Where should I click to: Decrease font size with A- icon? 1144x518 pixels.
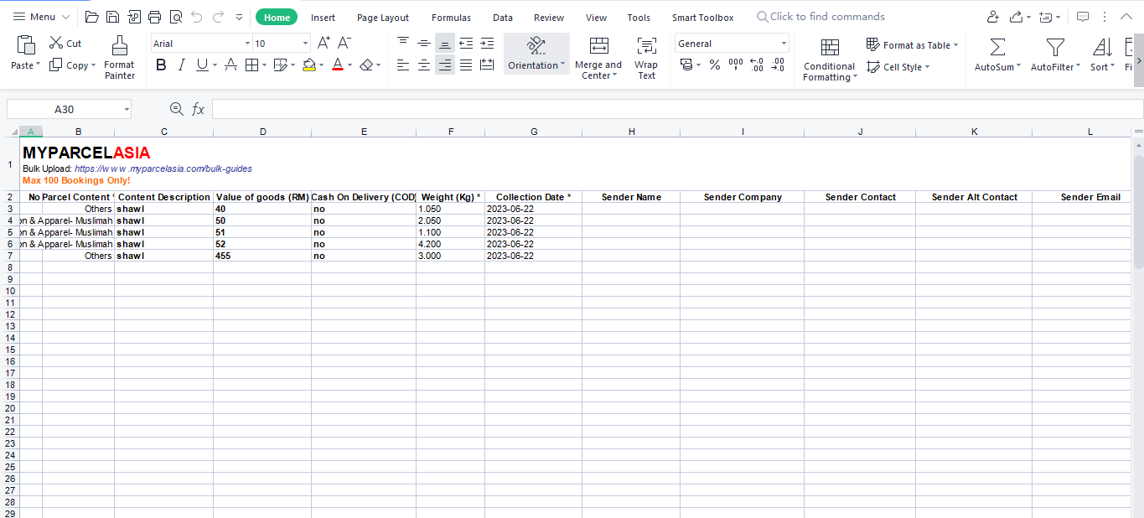point(344,44)
